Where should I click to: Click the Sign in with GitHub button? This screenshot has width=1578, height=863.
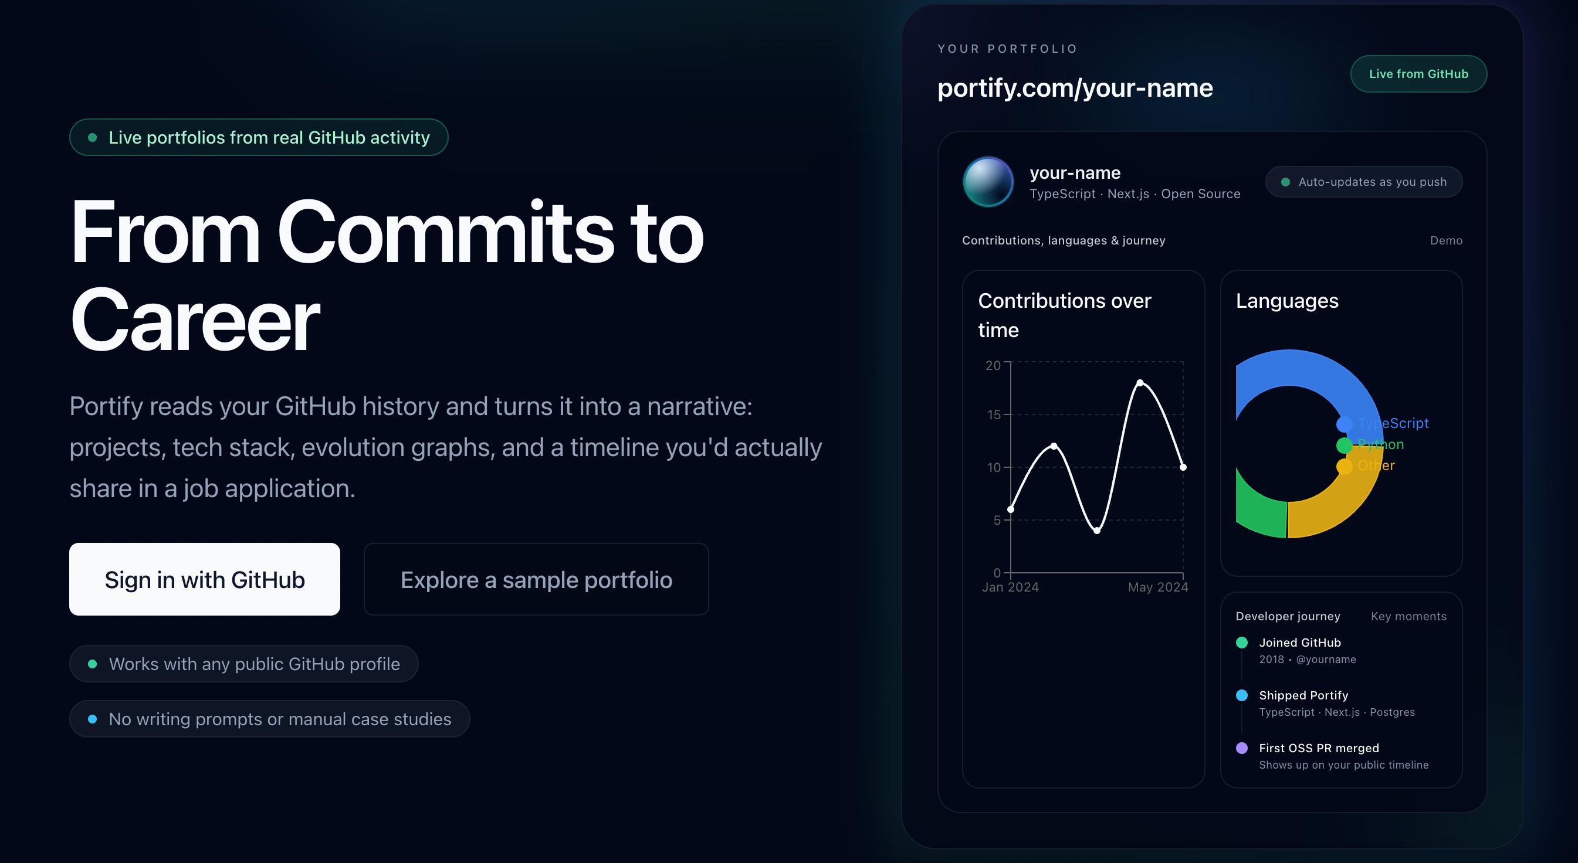(x=204, y=579)
